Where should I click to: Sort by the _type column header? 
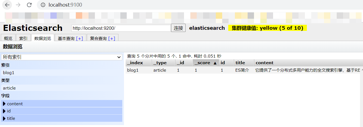point(164,63)
